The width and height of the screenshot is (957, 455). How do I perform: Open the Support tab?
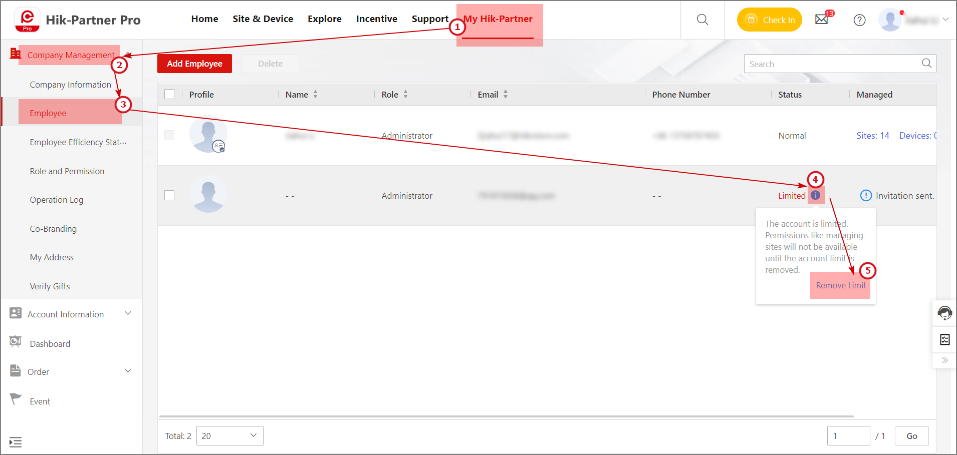tap(430, 19)
